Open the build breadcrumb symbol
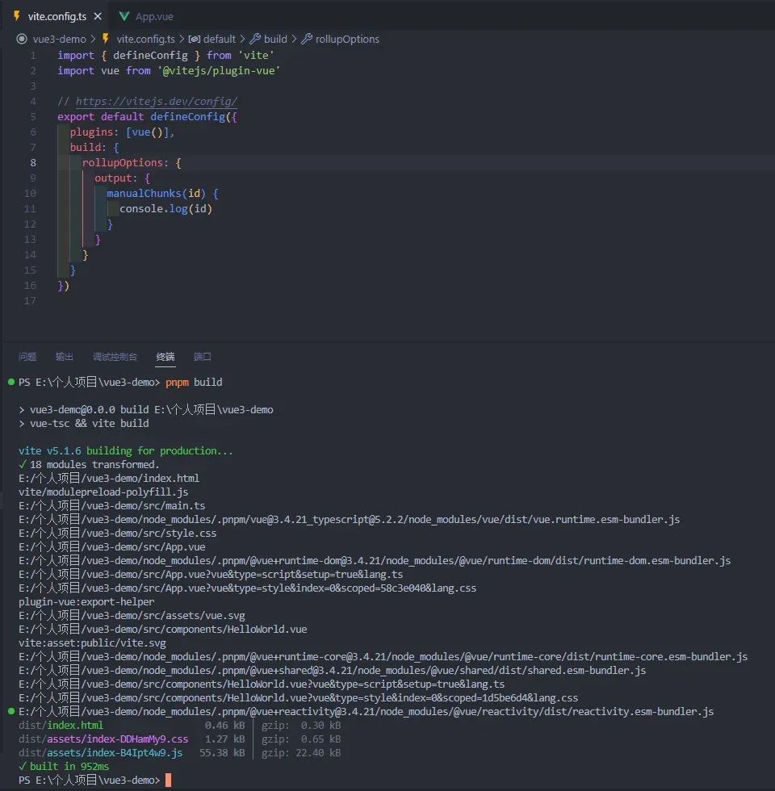 275,39
